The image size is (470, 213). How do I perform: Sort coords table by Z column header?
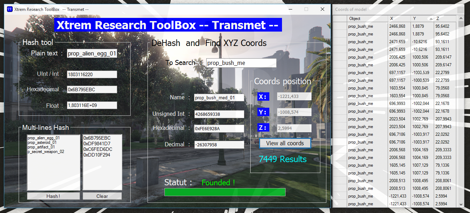[x=445, y=19]
